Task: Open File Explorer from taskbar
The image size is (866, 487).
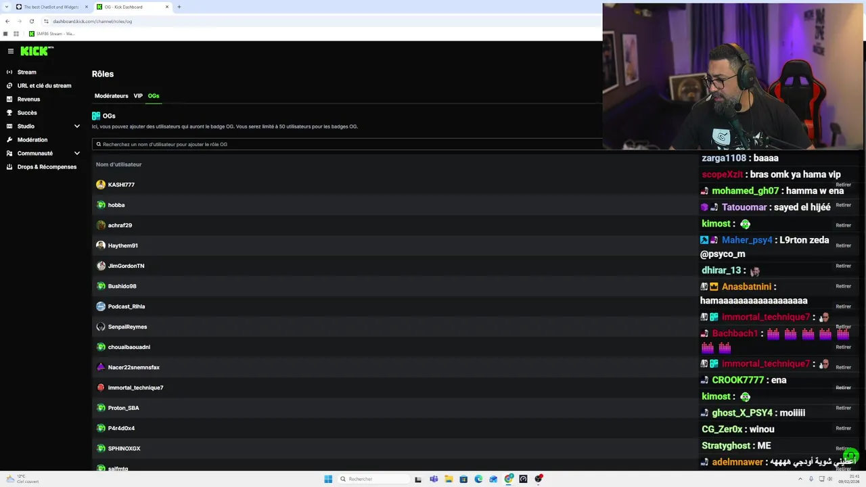Action: tap(449, 479)
